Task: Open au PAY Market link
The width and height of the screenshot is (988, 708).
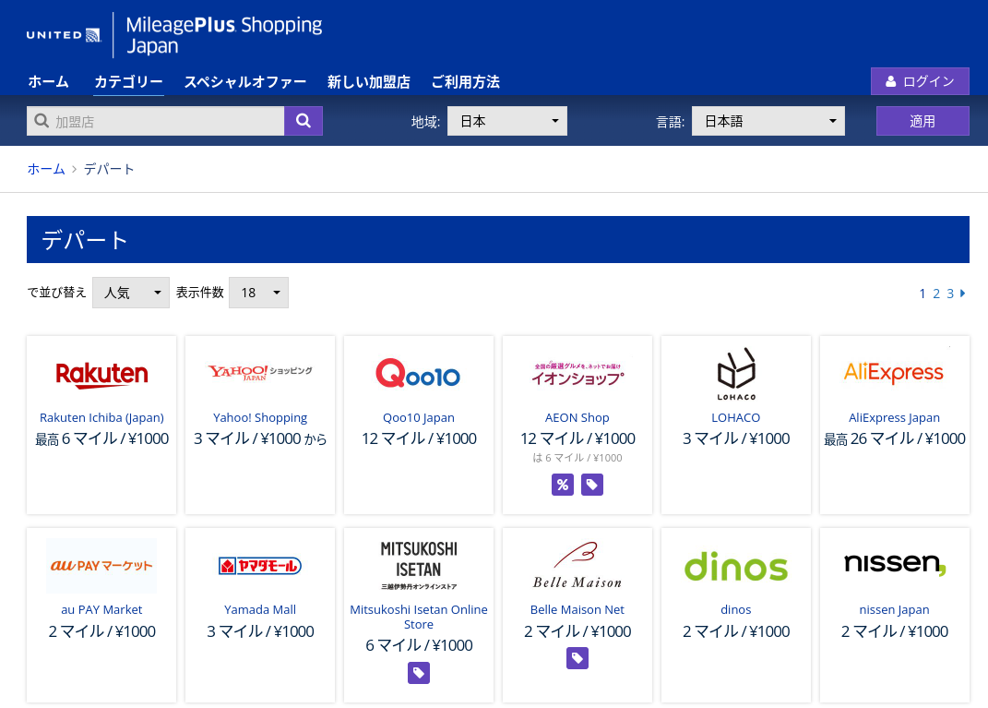Action: (101, 609)
